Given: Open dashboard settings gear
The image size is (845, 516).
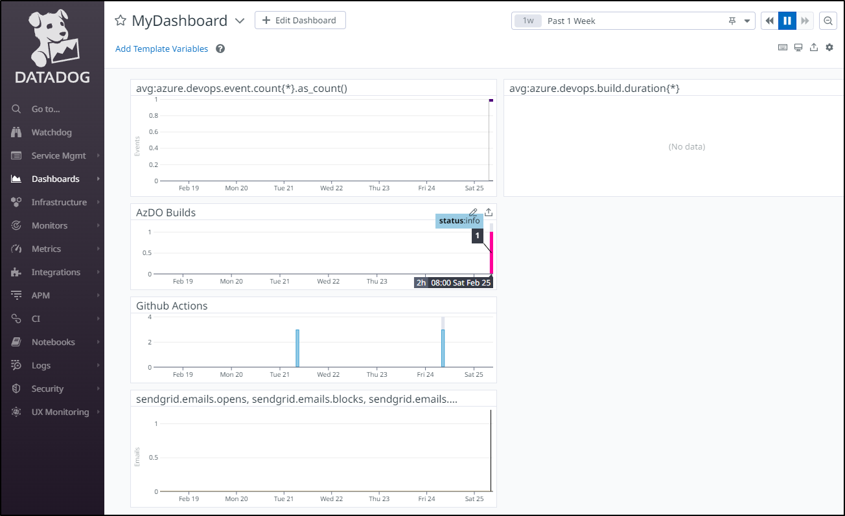Looking at the screenshot, I should point(829,47).
